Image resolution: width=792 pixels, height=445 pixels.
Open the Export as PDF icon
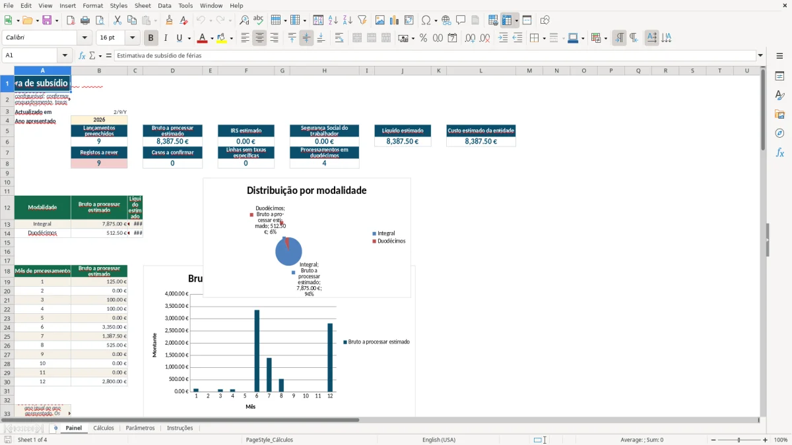[x=71, y=20]
